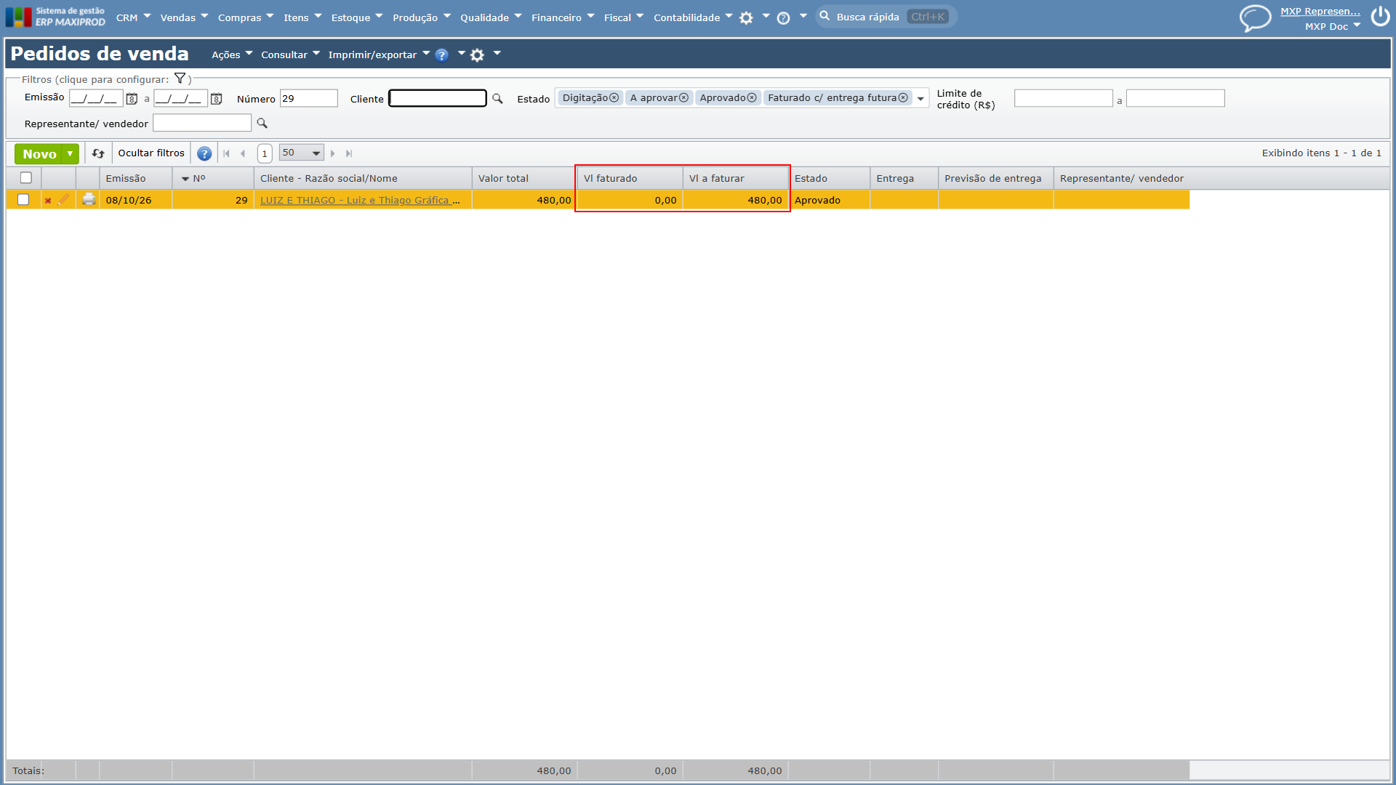Click the Número input field

coord(309,98)
